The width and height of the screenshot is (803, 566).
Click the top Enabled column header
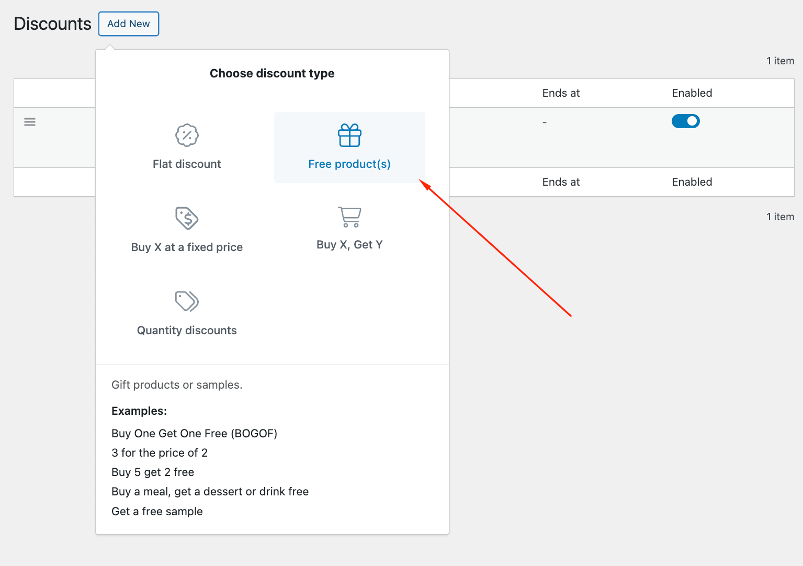tap(692, 93)
